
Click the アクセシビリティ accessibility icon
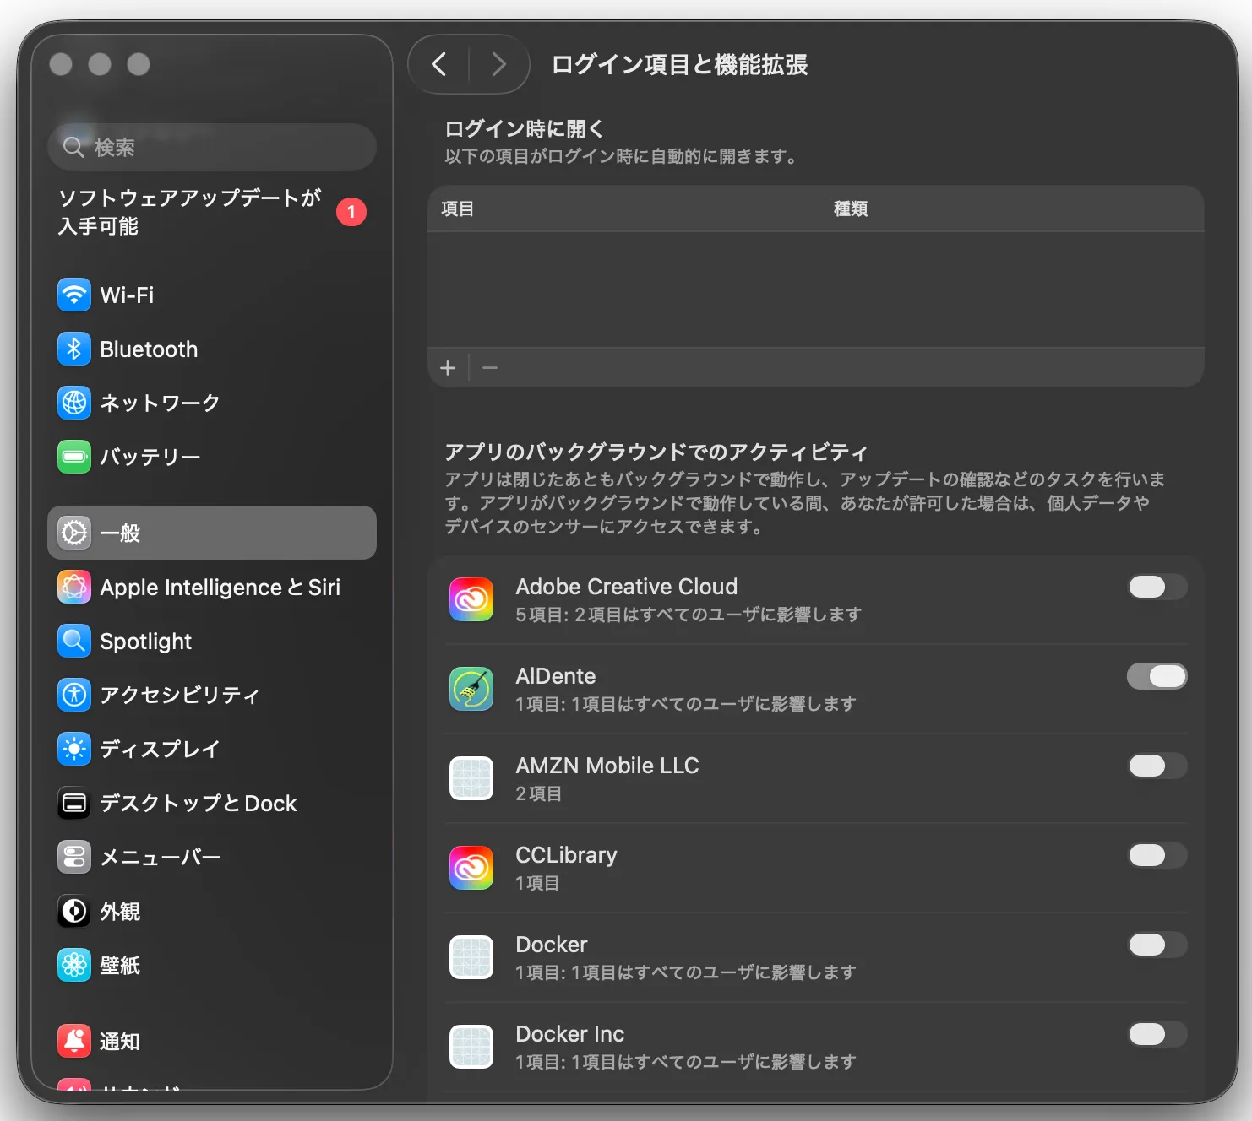click(x=74, y=696)
